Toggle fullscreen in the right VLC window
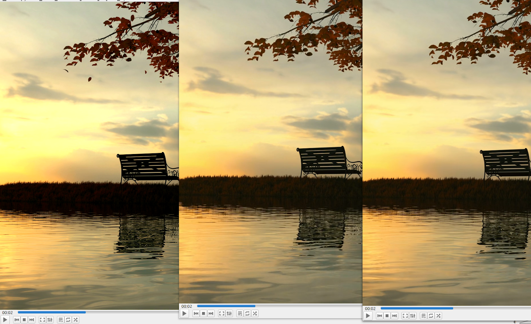This screenshot has width=531, height=324. click(x=405, y=316)
